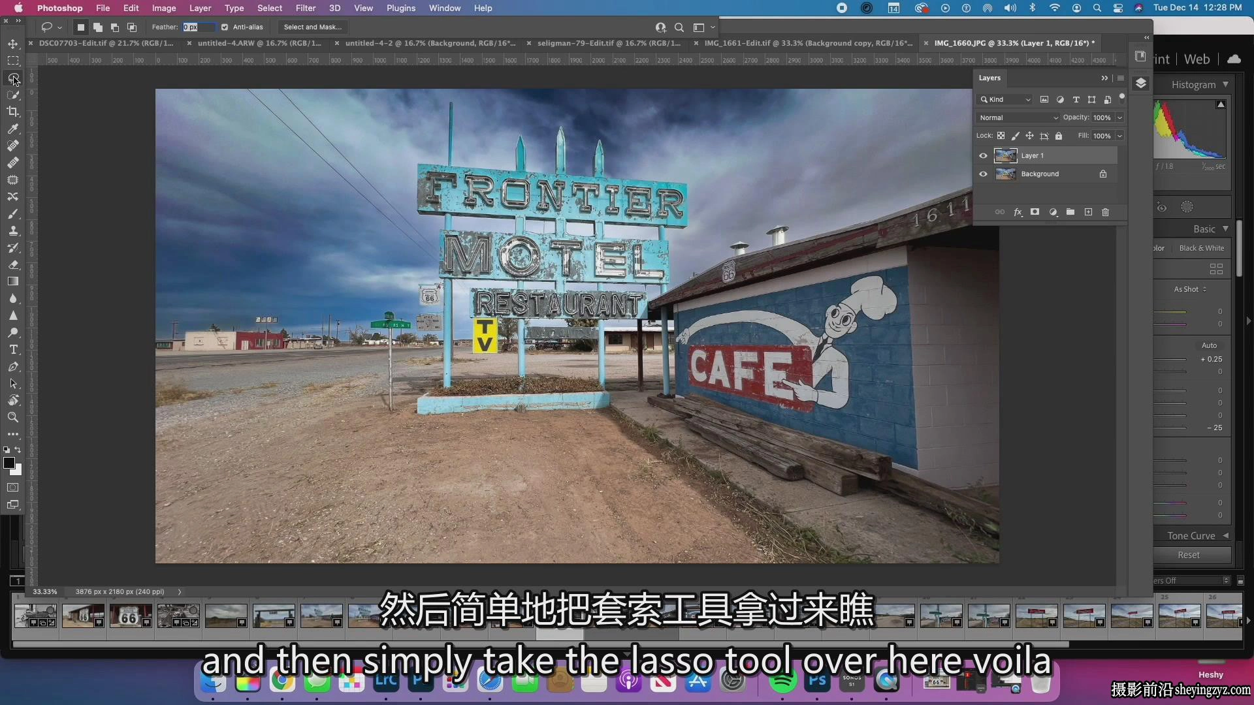Collapse the Layers panel double-arrow
The height and width of the screenshot is (705, 1254).
[1104, 78]
